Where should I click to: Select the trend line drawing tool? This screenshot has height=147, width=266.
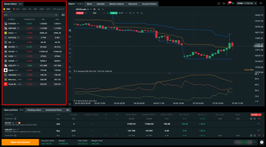[70, 45]
